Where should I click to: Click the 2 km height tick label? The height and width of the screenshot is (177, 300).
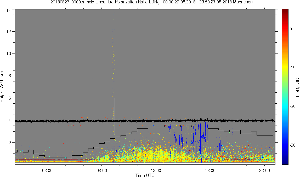[x=10, y=143]
